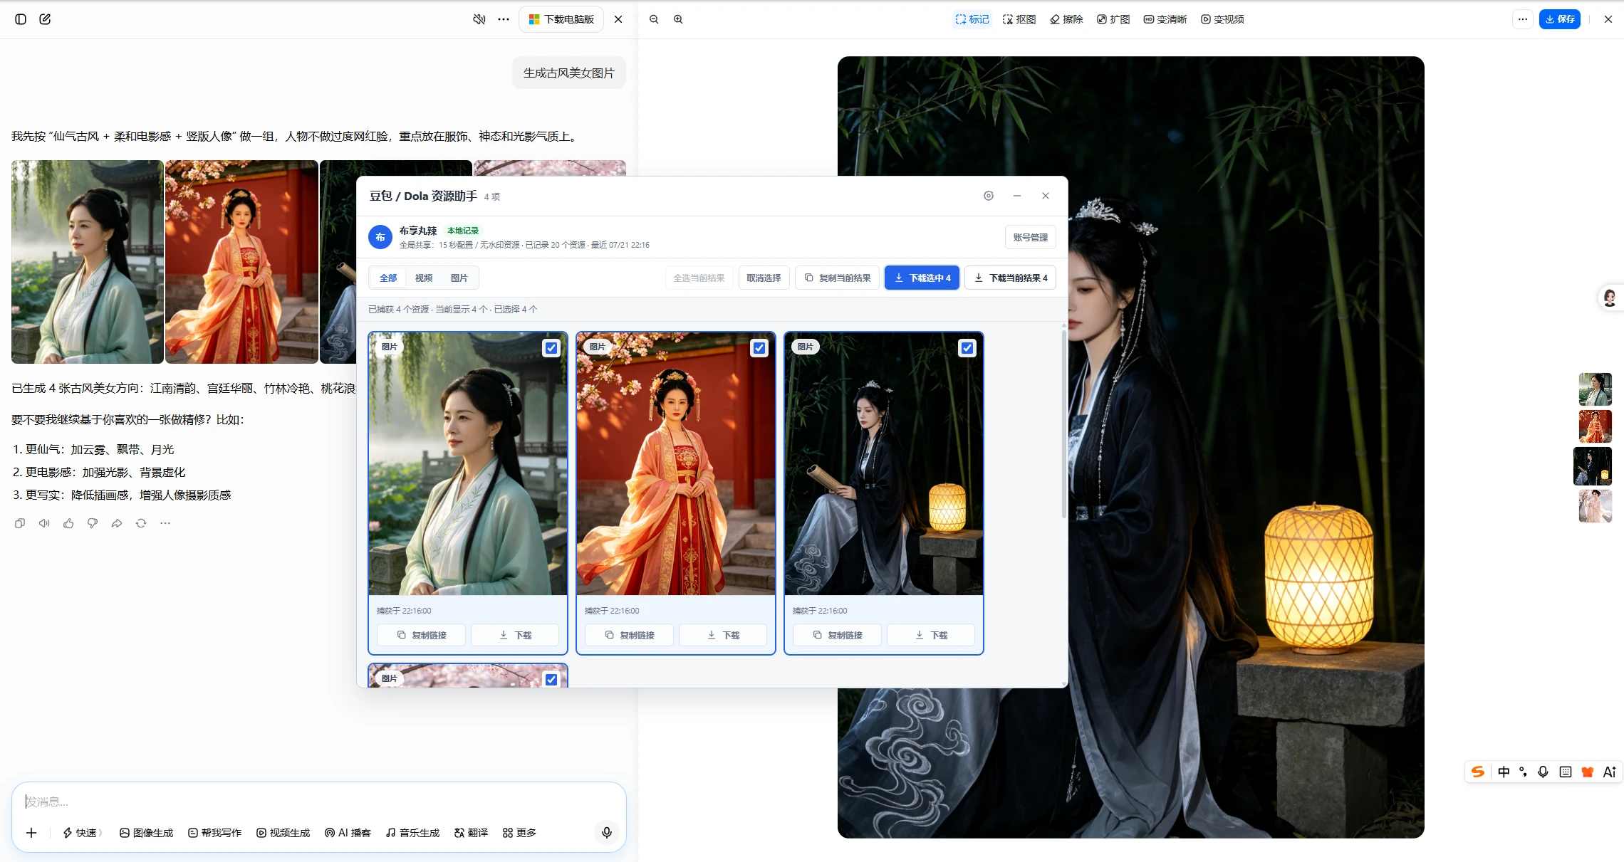The image size is (1624, 862).
Task: Open the chat header three-dots menu
Action: (504, 19)
